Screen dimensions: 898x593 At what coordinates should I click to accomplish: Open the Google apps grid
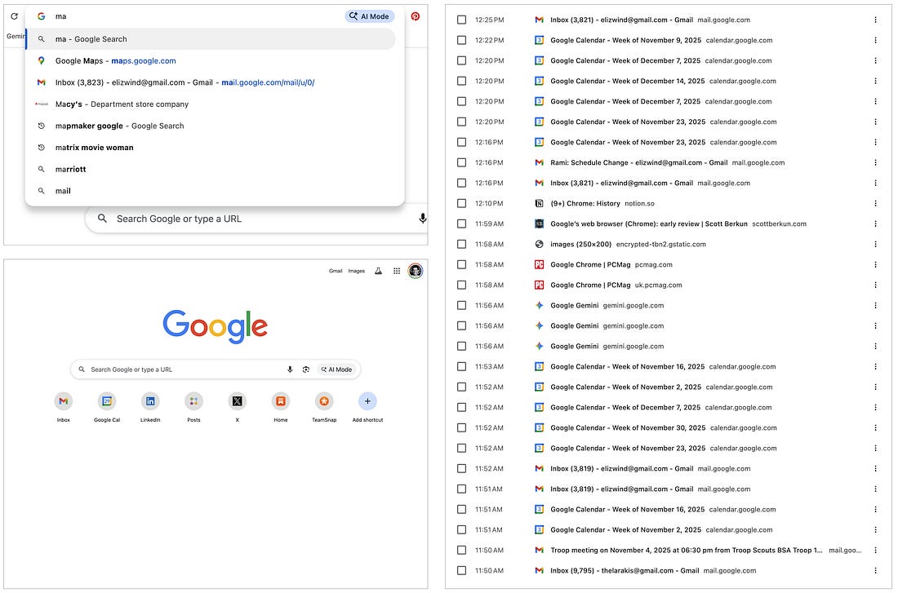[x=396, y=271]
